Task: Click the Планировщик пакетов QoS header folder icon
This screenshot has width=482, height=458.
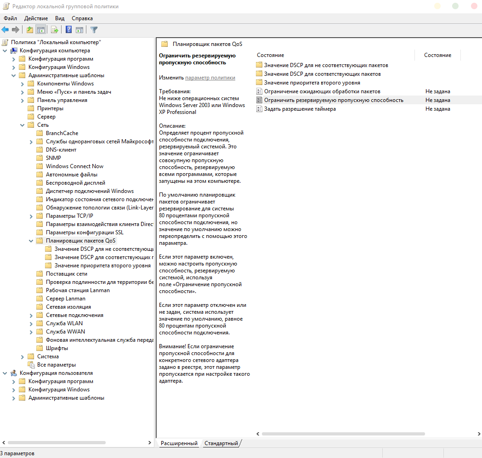Action: coord(165,44)
